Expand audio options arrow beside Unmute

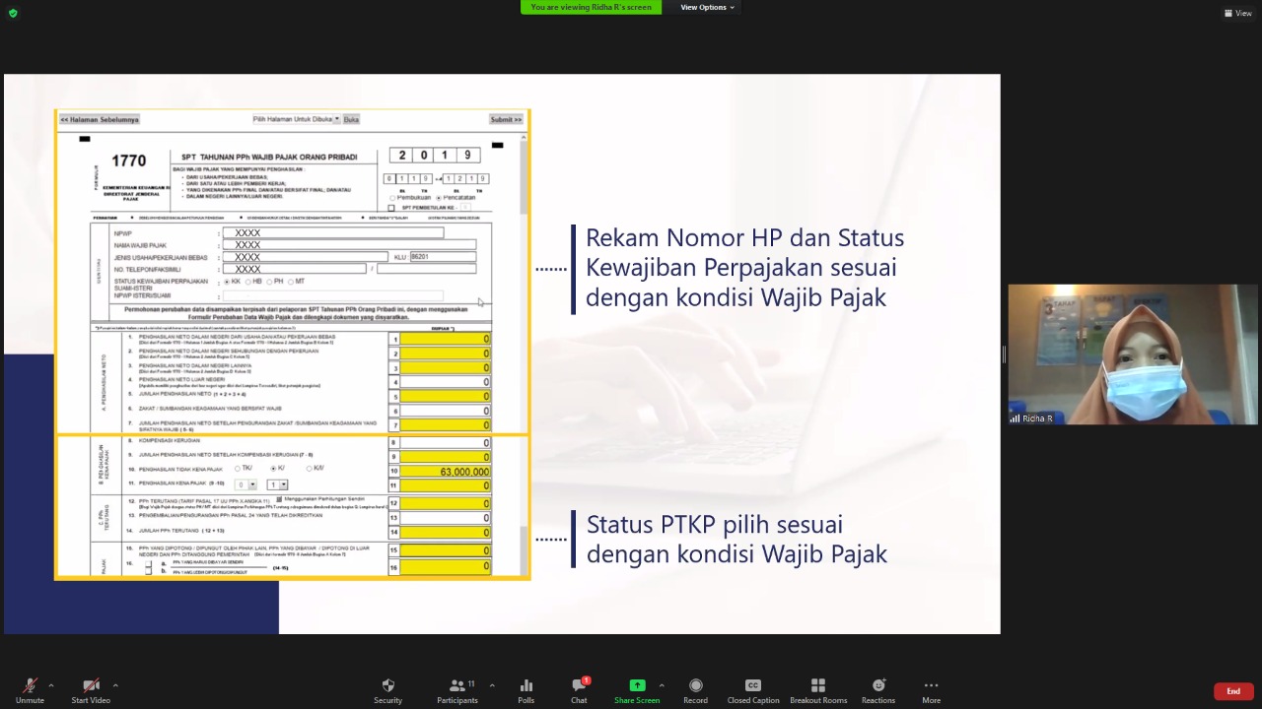[x=51, y=685]
